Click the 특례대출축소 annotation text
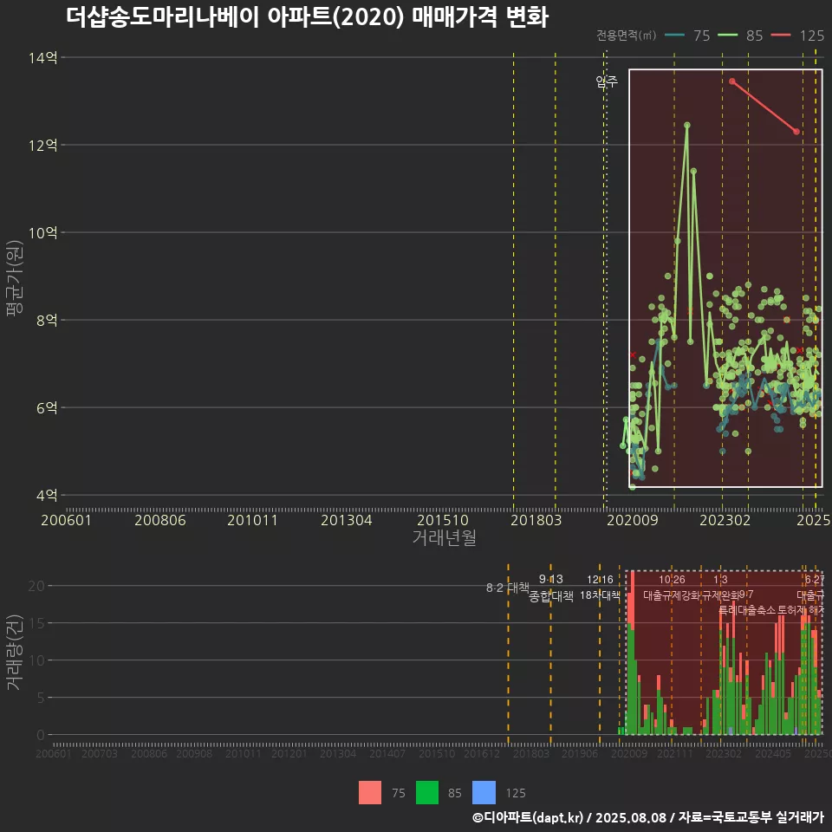The height and width of the screenshot is (832, 832). click(747, 610)
